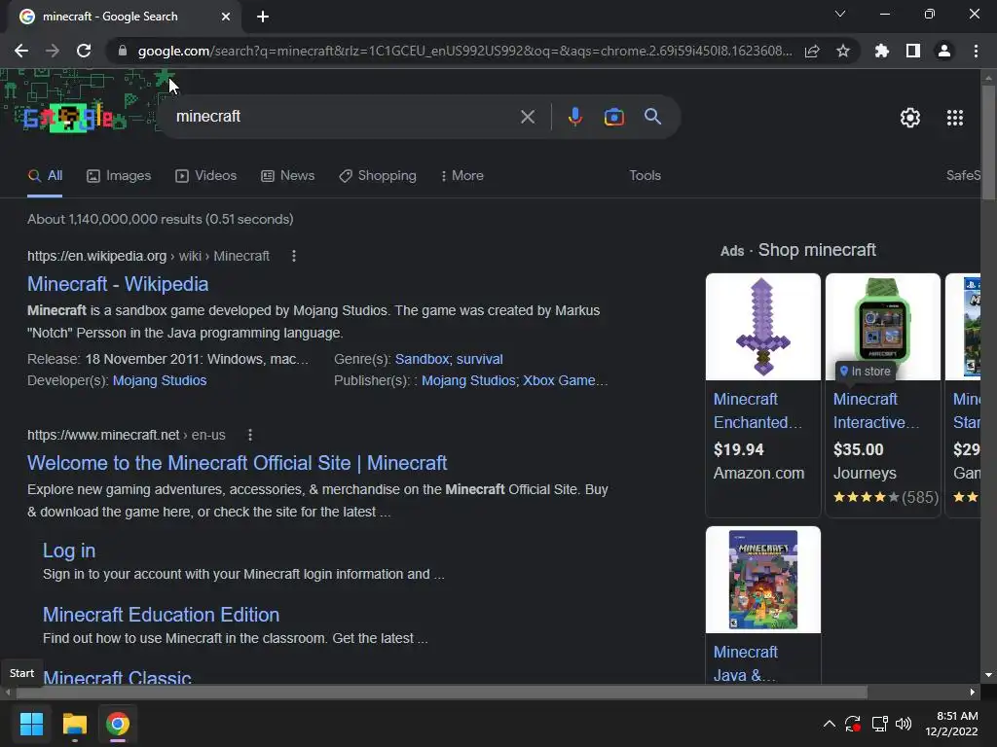Click the Minecraft Enchanted sword image
This screenshot has height=747, width=997.
763,327
